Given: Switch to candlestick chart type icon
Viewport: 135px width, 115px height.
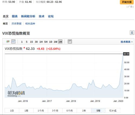Looking at the screenshot, I should [8, 42].
